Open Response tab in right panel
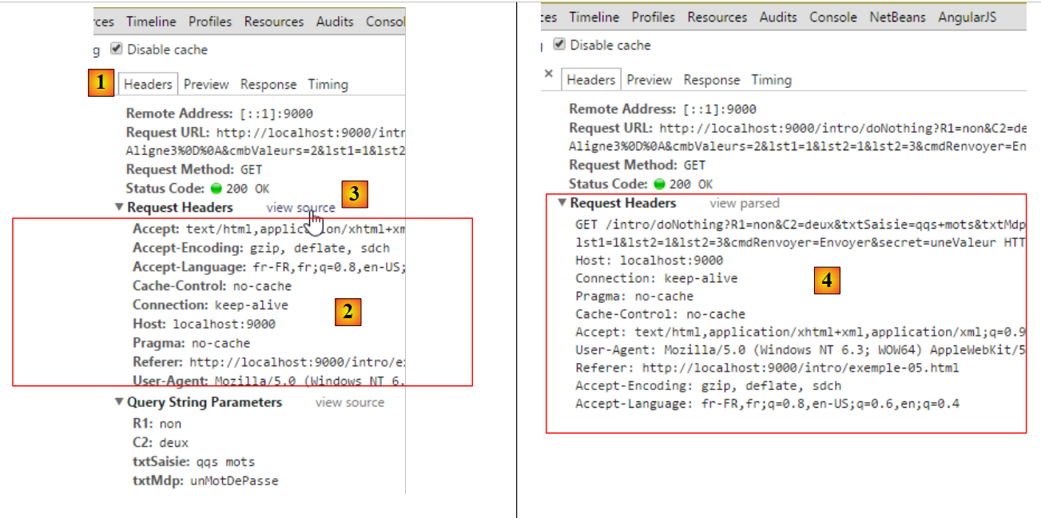 pos(711,80)
